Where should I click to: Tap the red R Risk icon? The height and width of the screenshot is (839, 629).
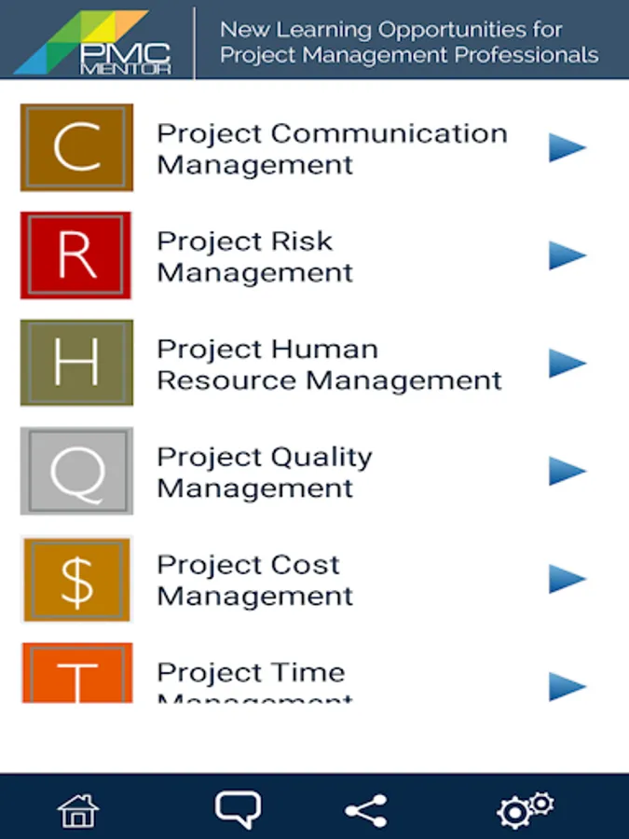76,255
